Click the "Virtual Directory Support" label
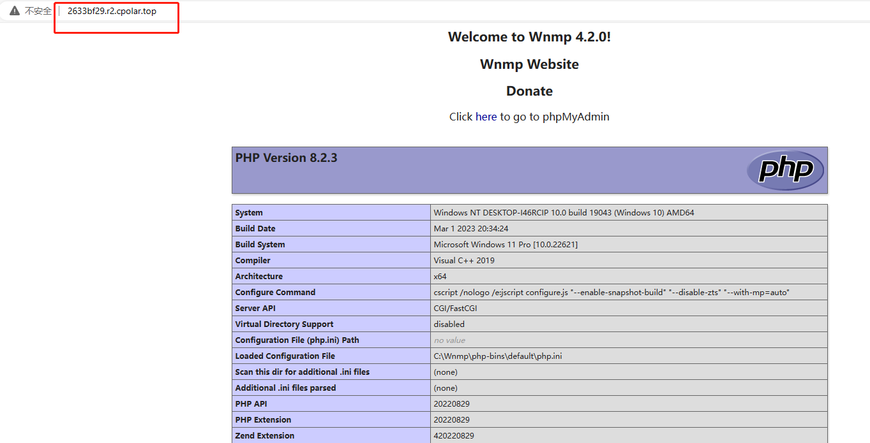This screenshot has height=443, width=870. point(284,324)
